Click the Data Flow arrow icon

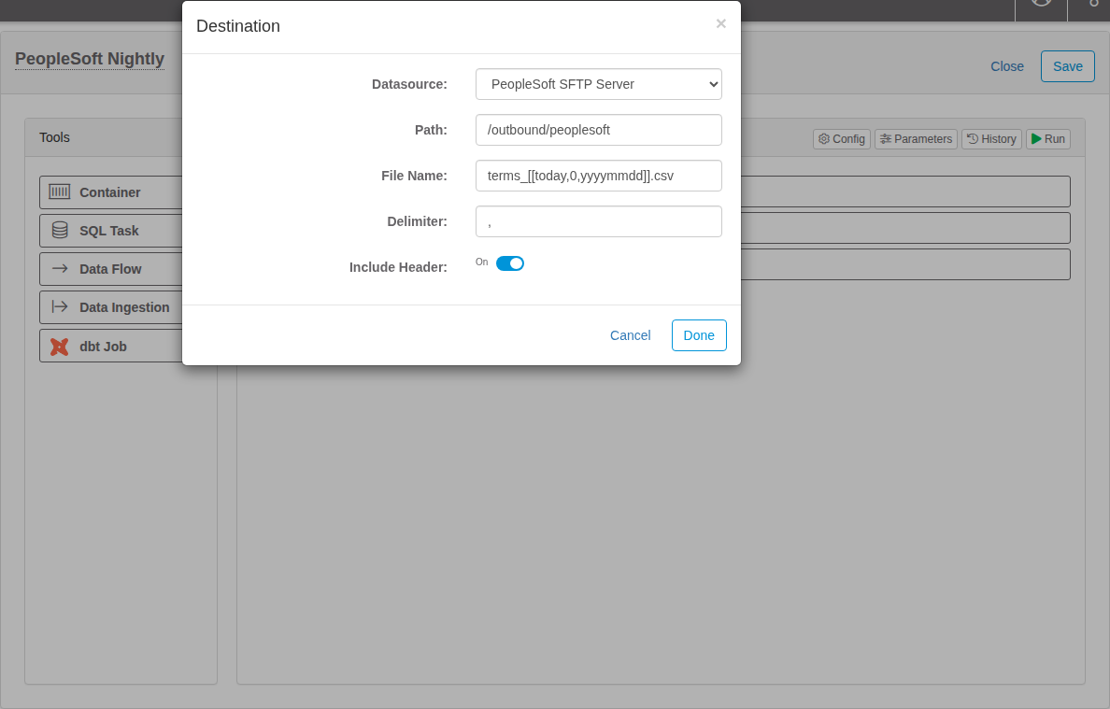(60, 269)
